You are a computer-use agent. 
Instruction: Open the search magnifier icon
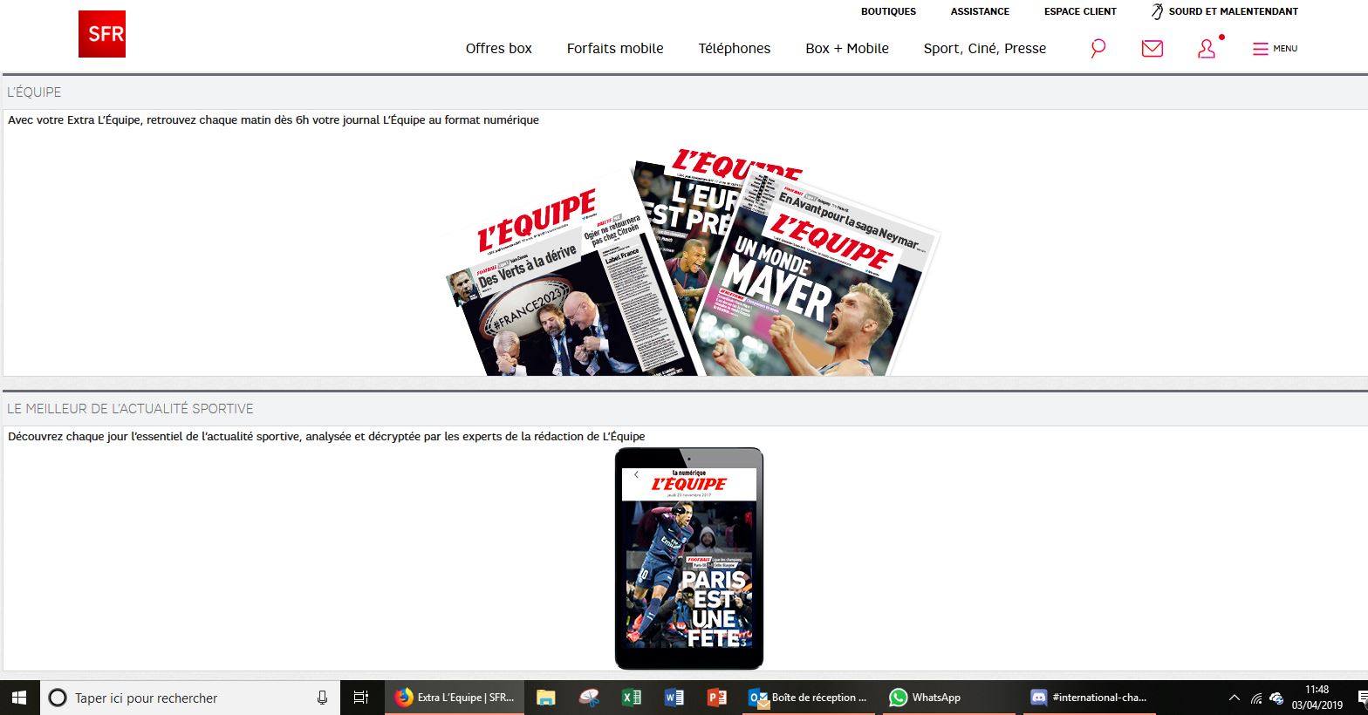click(x=1098, y=48)
